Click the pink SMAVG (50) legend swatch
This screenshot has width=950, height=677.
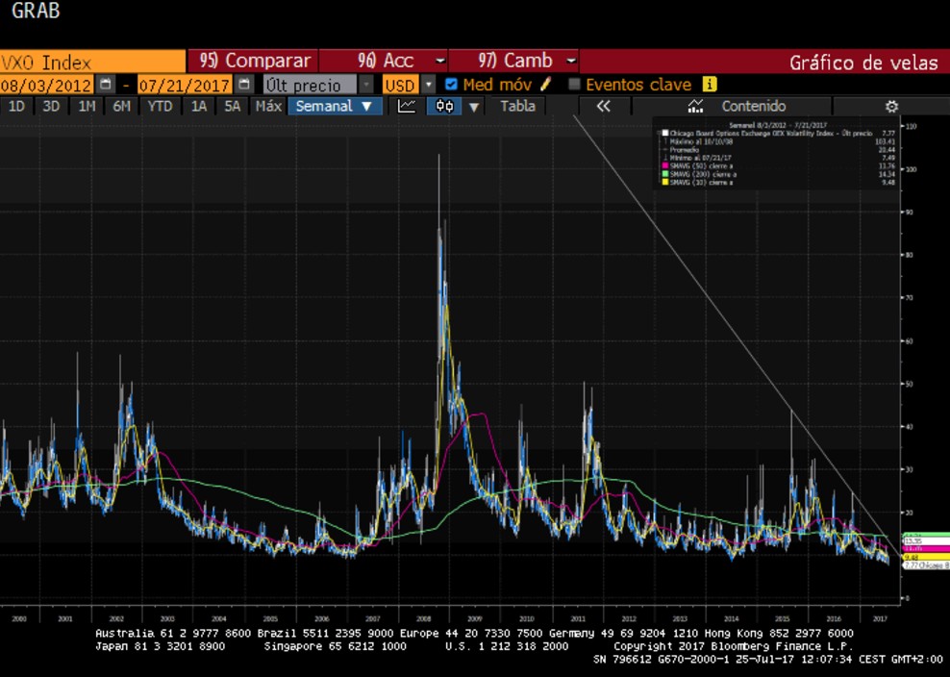(663, 165)
